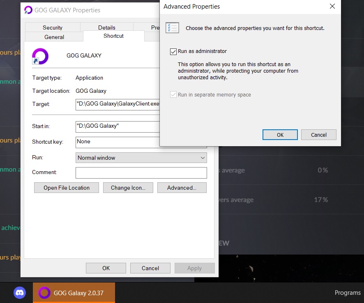364x303 pixels.
Task: Click the Comment text field
Action: [141, 173]
